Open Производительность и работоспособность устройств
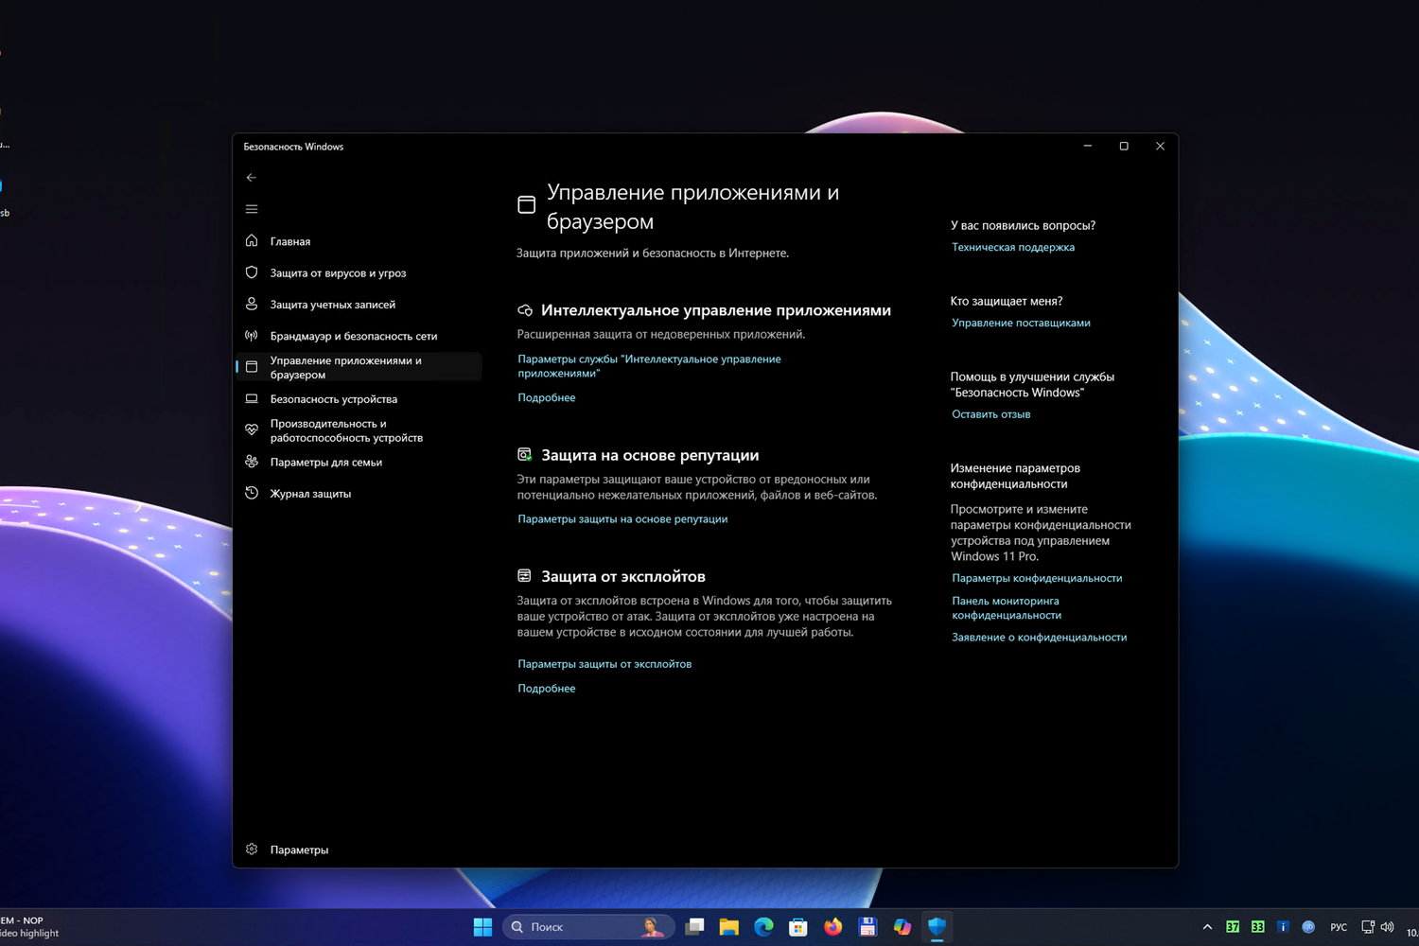1419x946 pixels. click(359, 430)
